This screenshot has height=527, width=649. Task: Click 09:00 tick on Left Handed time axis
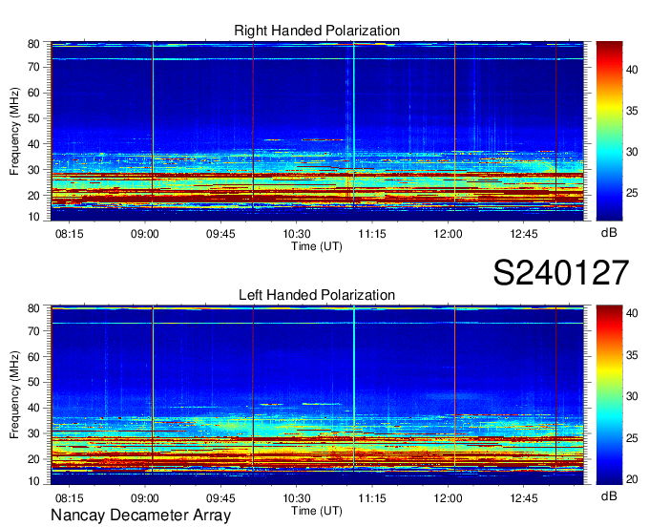click(x=145, y=498)
